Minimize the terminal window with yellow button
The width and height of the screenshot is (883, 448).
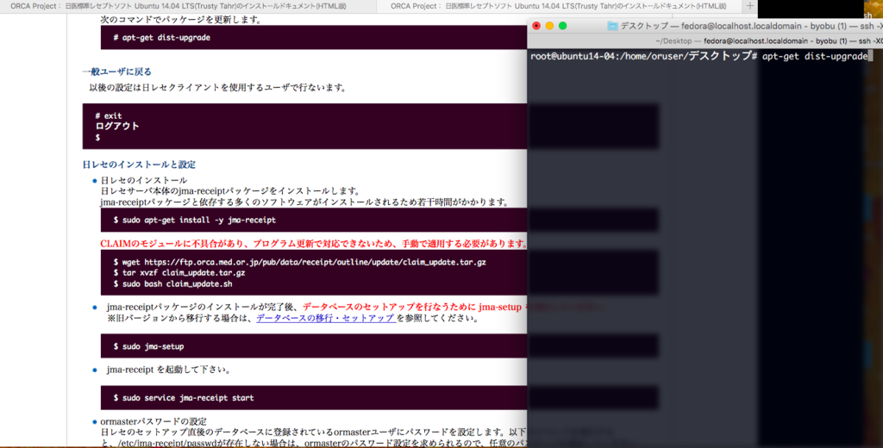point(549,26)
